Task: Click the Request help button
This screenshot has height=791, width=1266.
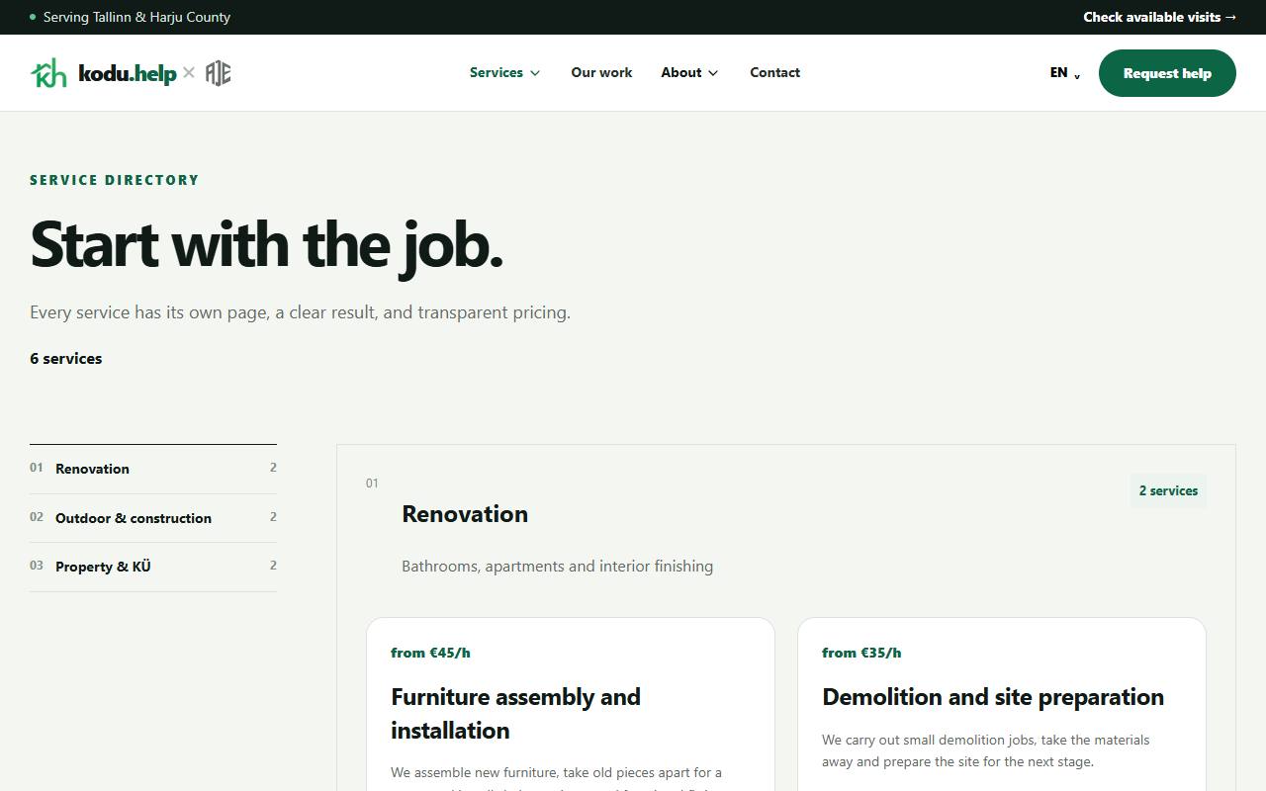Action: [x=1167, y=73]
